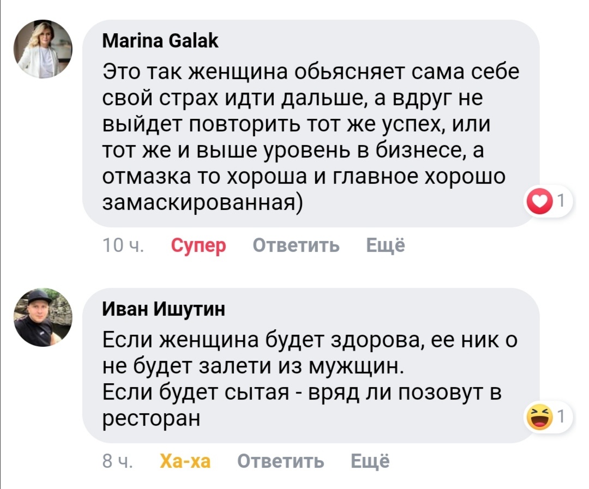Expand more actions on Marina's comment row
589x489 pixels.
pyautogui.click(x=385, y=245)
